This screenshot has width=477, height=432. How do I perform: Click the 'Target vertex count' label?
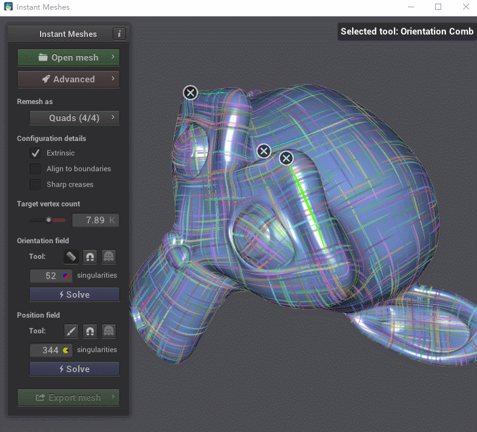click(x=48, y=204)
